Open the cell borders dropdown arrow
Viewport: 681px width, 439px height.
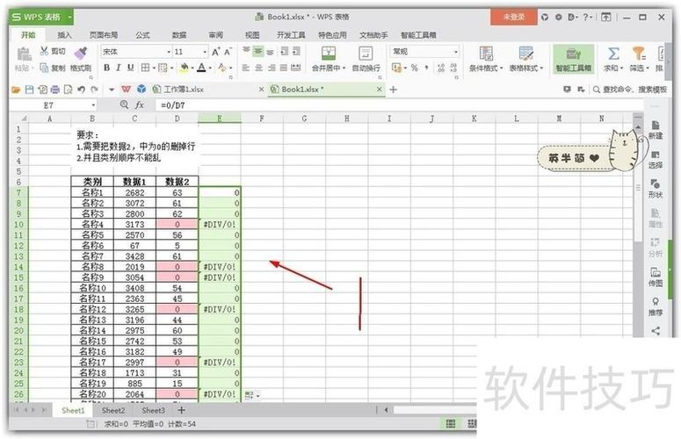[x=154, y=68]
